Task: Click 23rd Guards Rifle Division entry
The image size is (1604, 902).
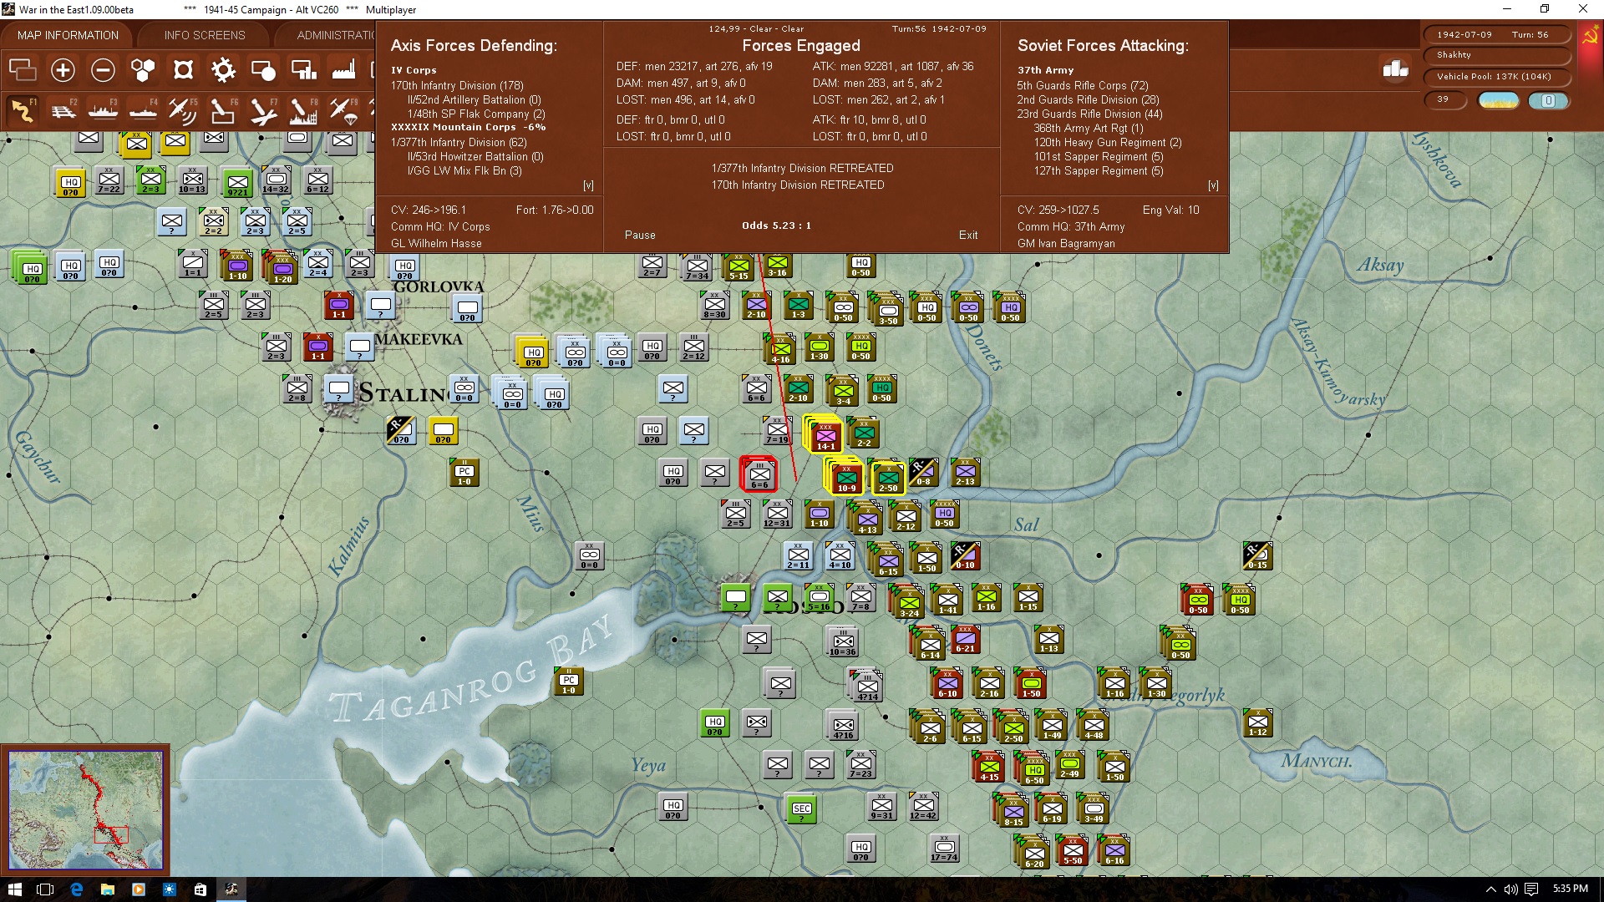Action: (x=1089, y=114)
